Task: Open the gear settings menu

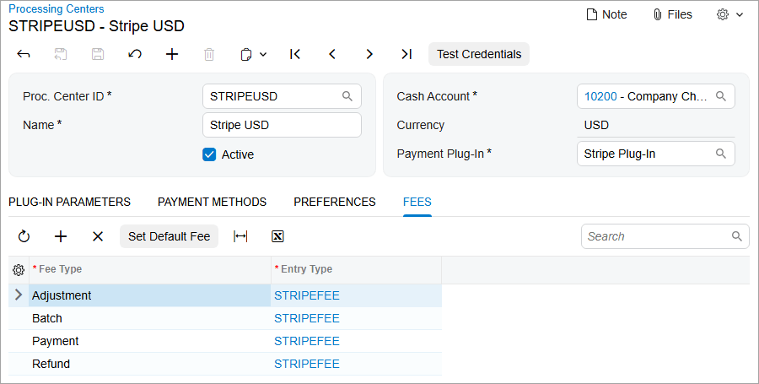Action: [x=729, y=14]
